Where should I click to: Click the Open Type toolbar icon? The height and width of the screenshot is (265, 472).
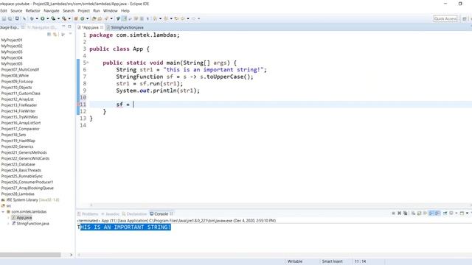tap(94, 18)
